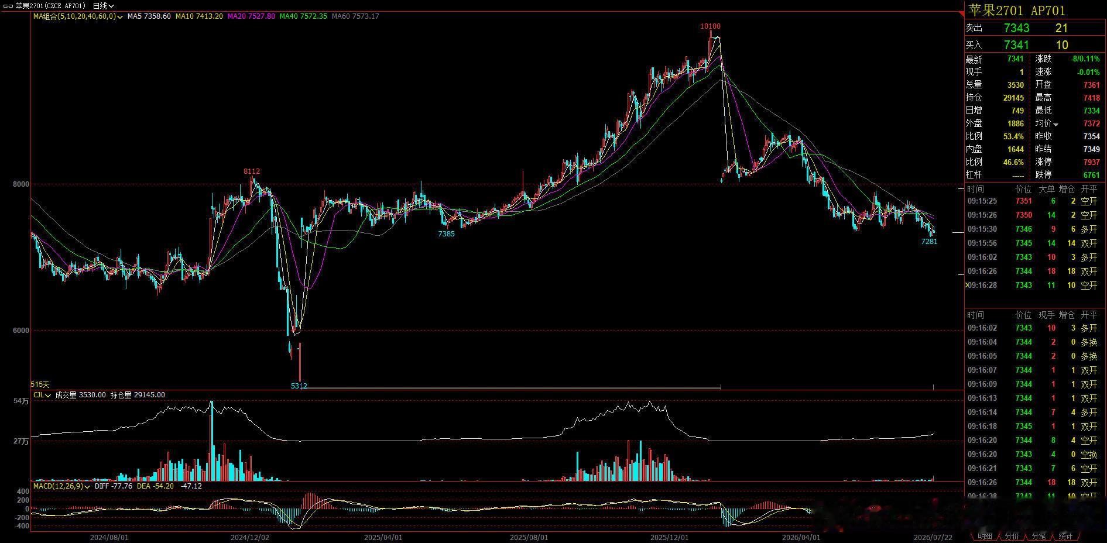
Task: Select the MA60 7573.17 legend label
Action: [x=355, y=16]
